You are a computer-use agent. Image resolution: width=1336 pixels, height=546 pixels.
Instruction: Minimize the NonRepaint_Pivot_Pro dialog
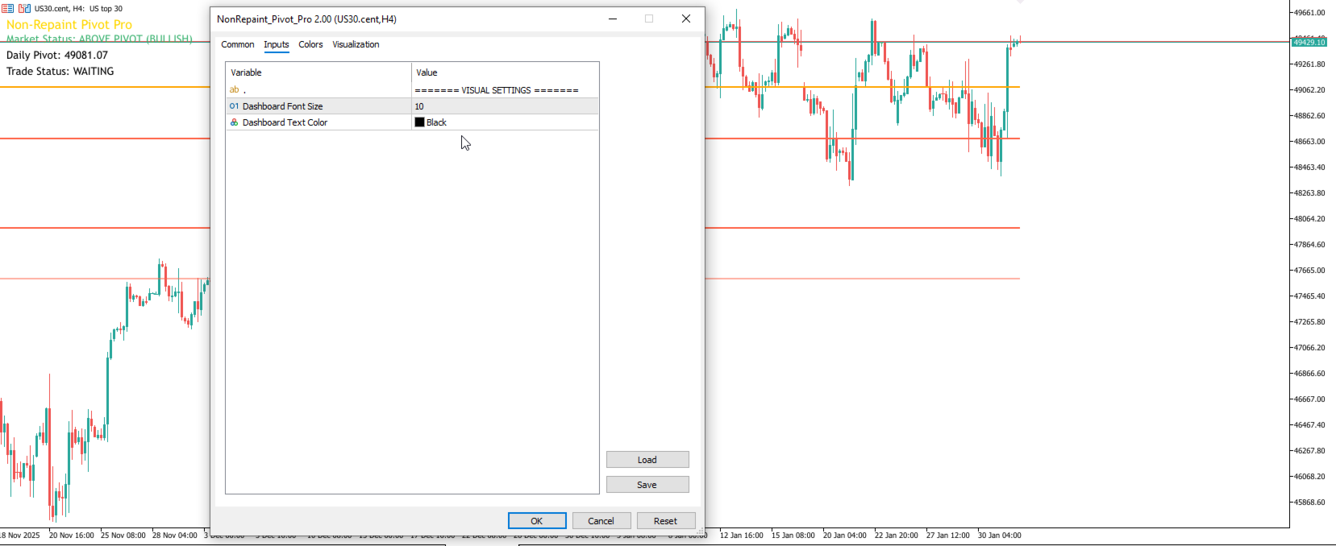tap(613, 19)
